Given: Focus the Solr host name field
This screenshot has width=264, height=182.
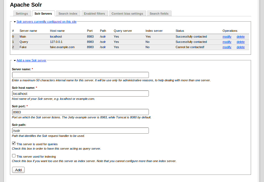Looking at the screenshot, I should [80, 93].
